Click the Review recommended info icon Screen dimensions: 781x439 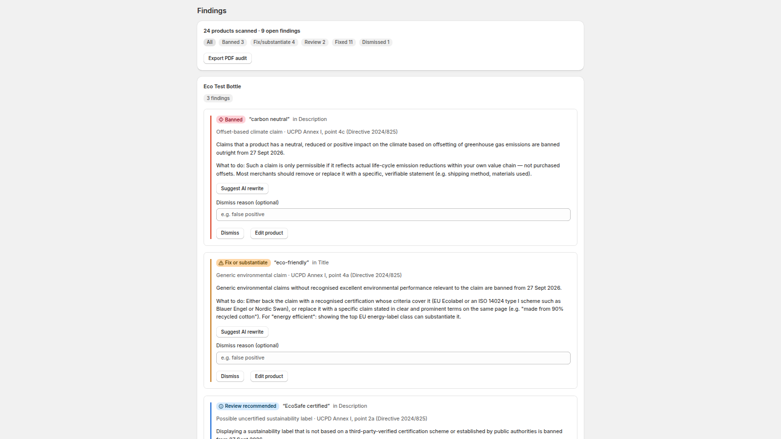pos(221,406)
